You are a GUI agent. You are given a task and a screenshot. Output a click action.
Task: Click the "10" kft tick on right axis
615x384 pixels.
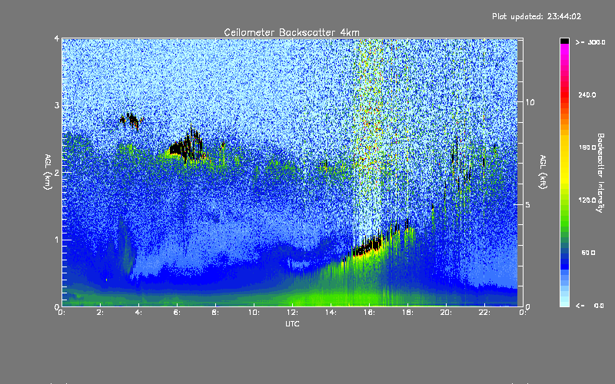pos(530,102)
